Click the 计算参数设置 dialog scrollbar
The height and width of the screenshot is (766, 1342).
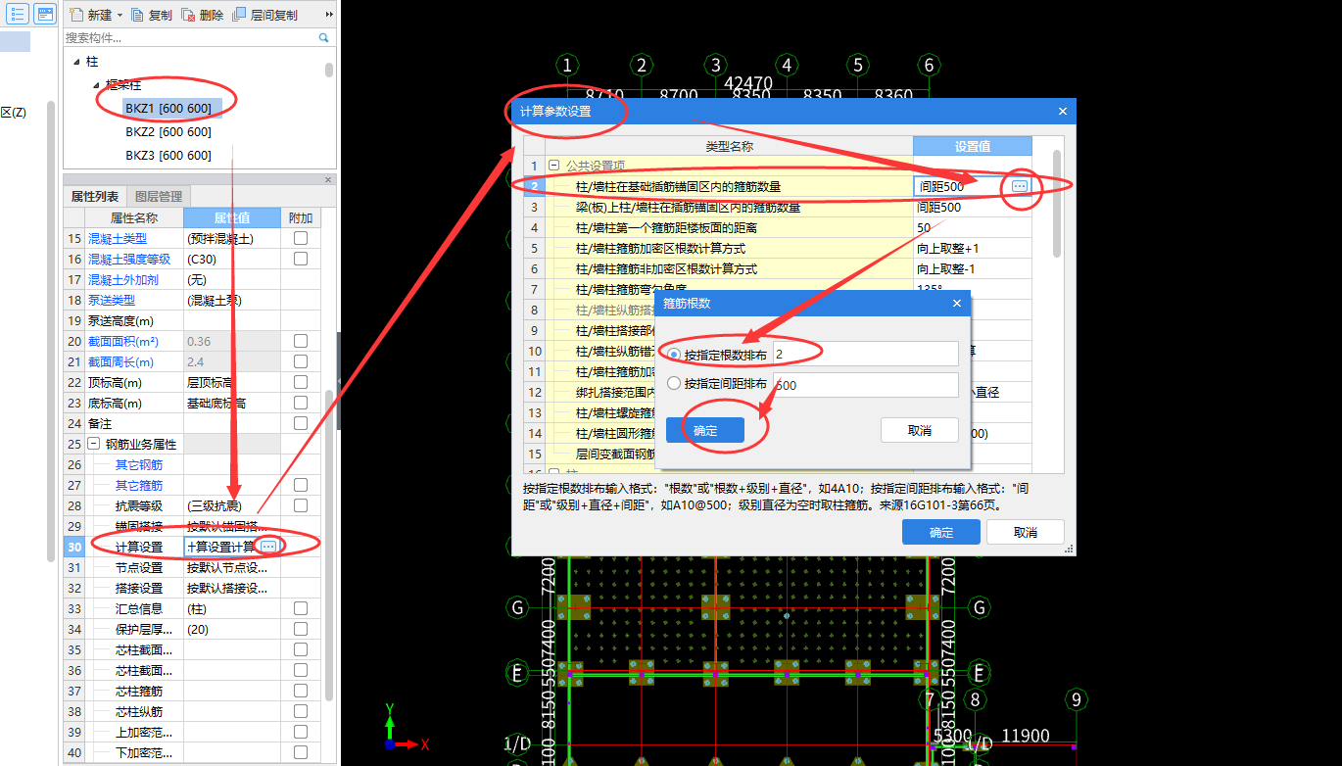point(1057,203)
